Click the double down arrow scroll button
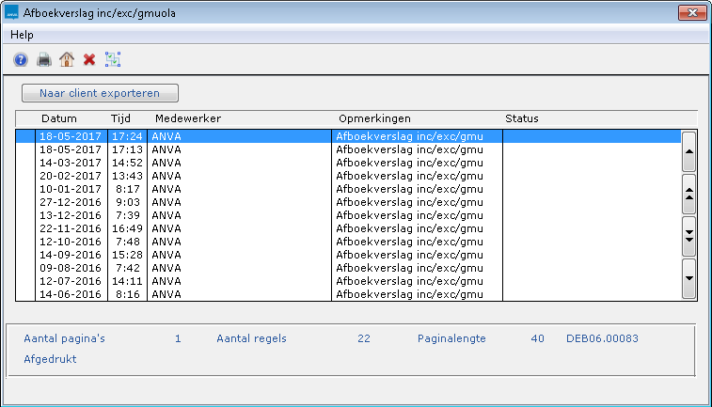This screenshot has height=407, width=712. tap(688, 235)
